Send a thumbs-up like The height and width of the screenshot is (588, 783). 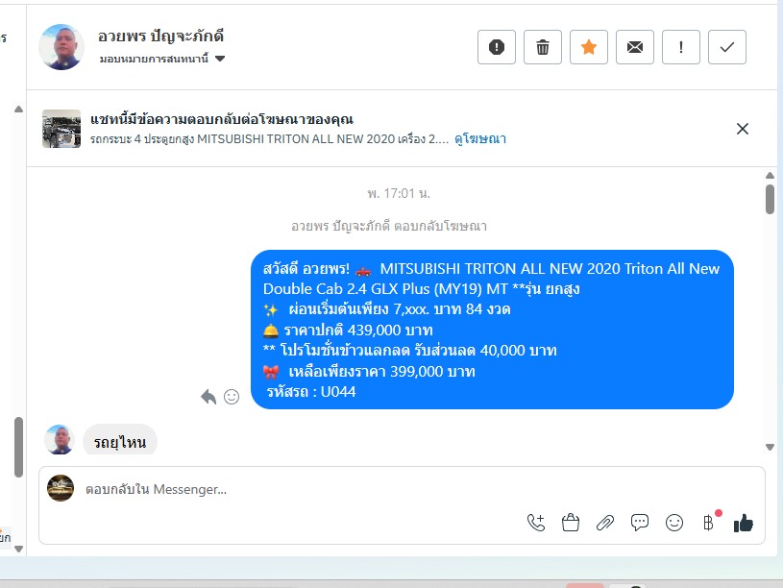pos(743,523)
